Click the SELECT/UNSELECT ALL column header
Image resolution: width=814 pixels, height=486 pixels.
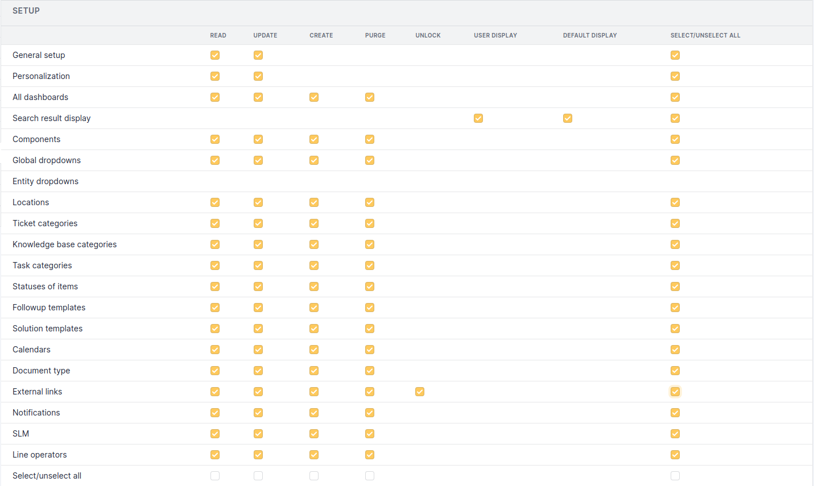[705, 35]
